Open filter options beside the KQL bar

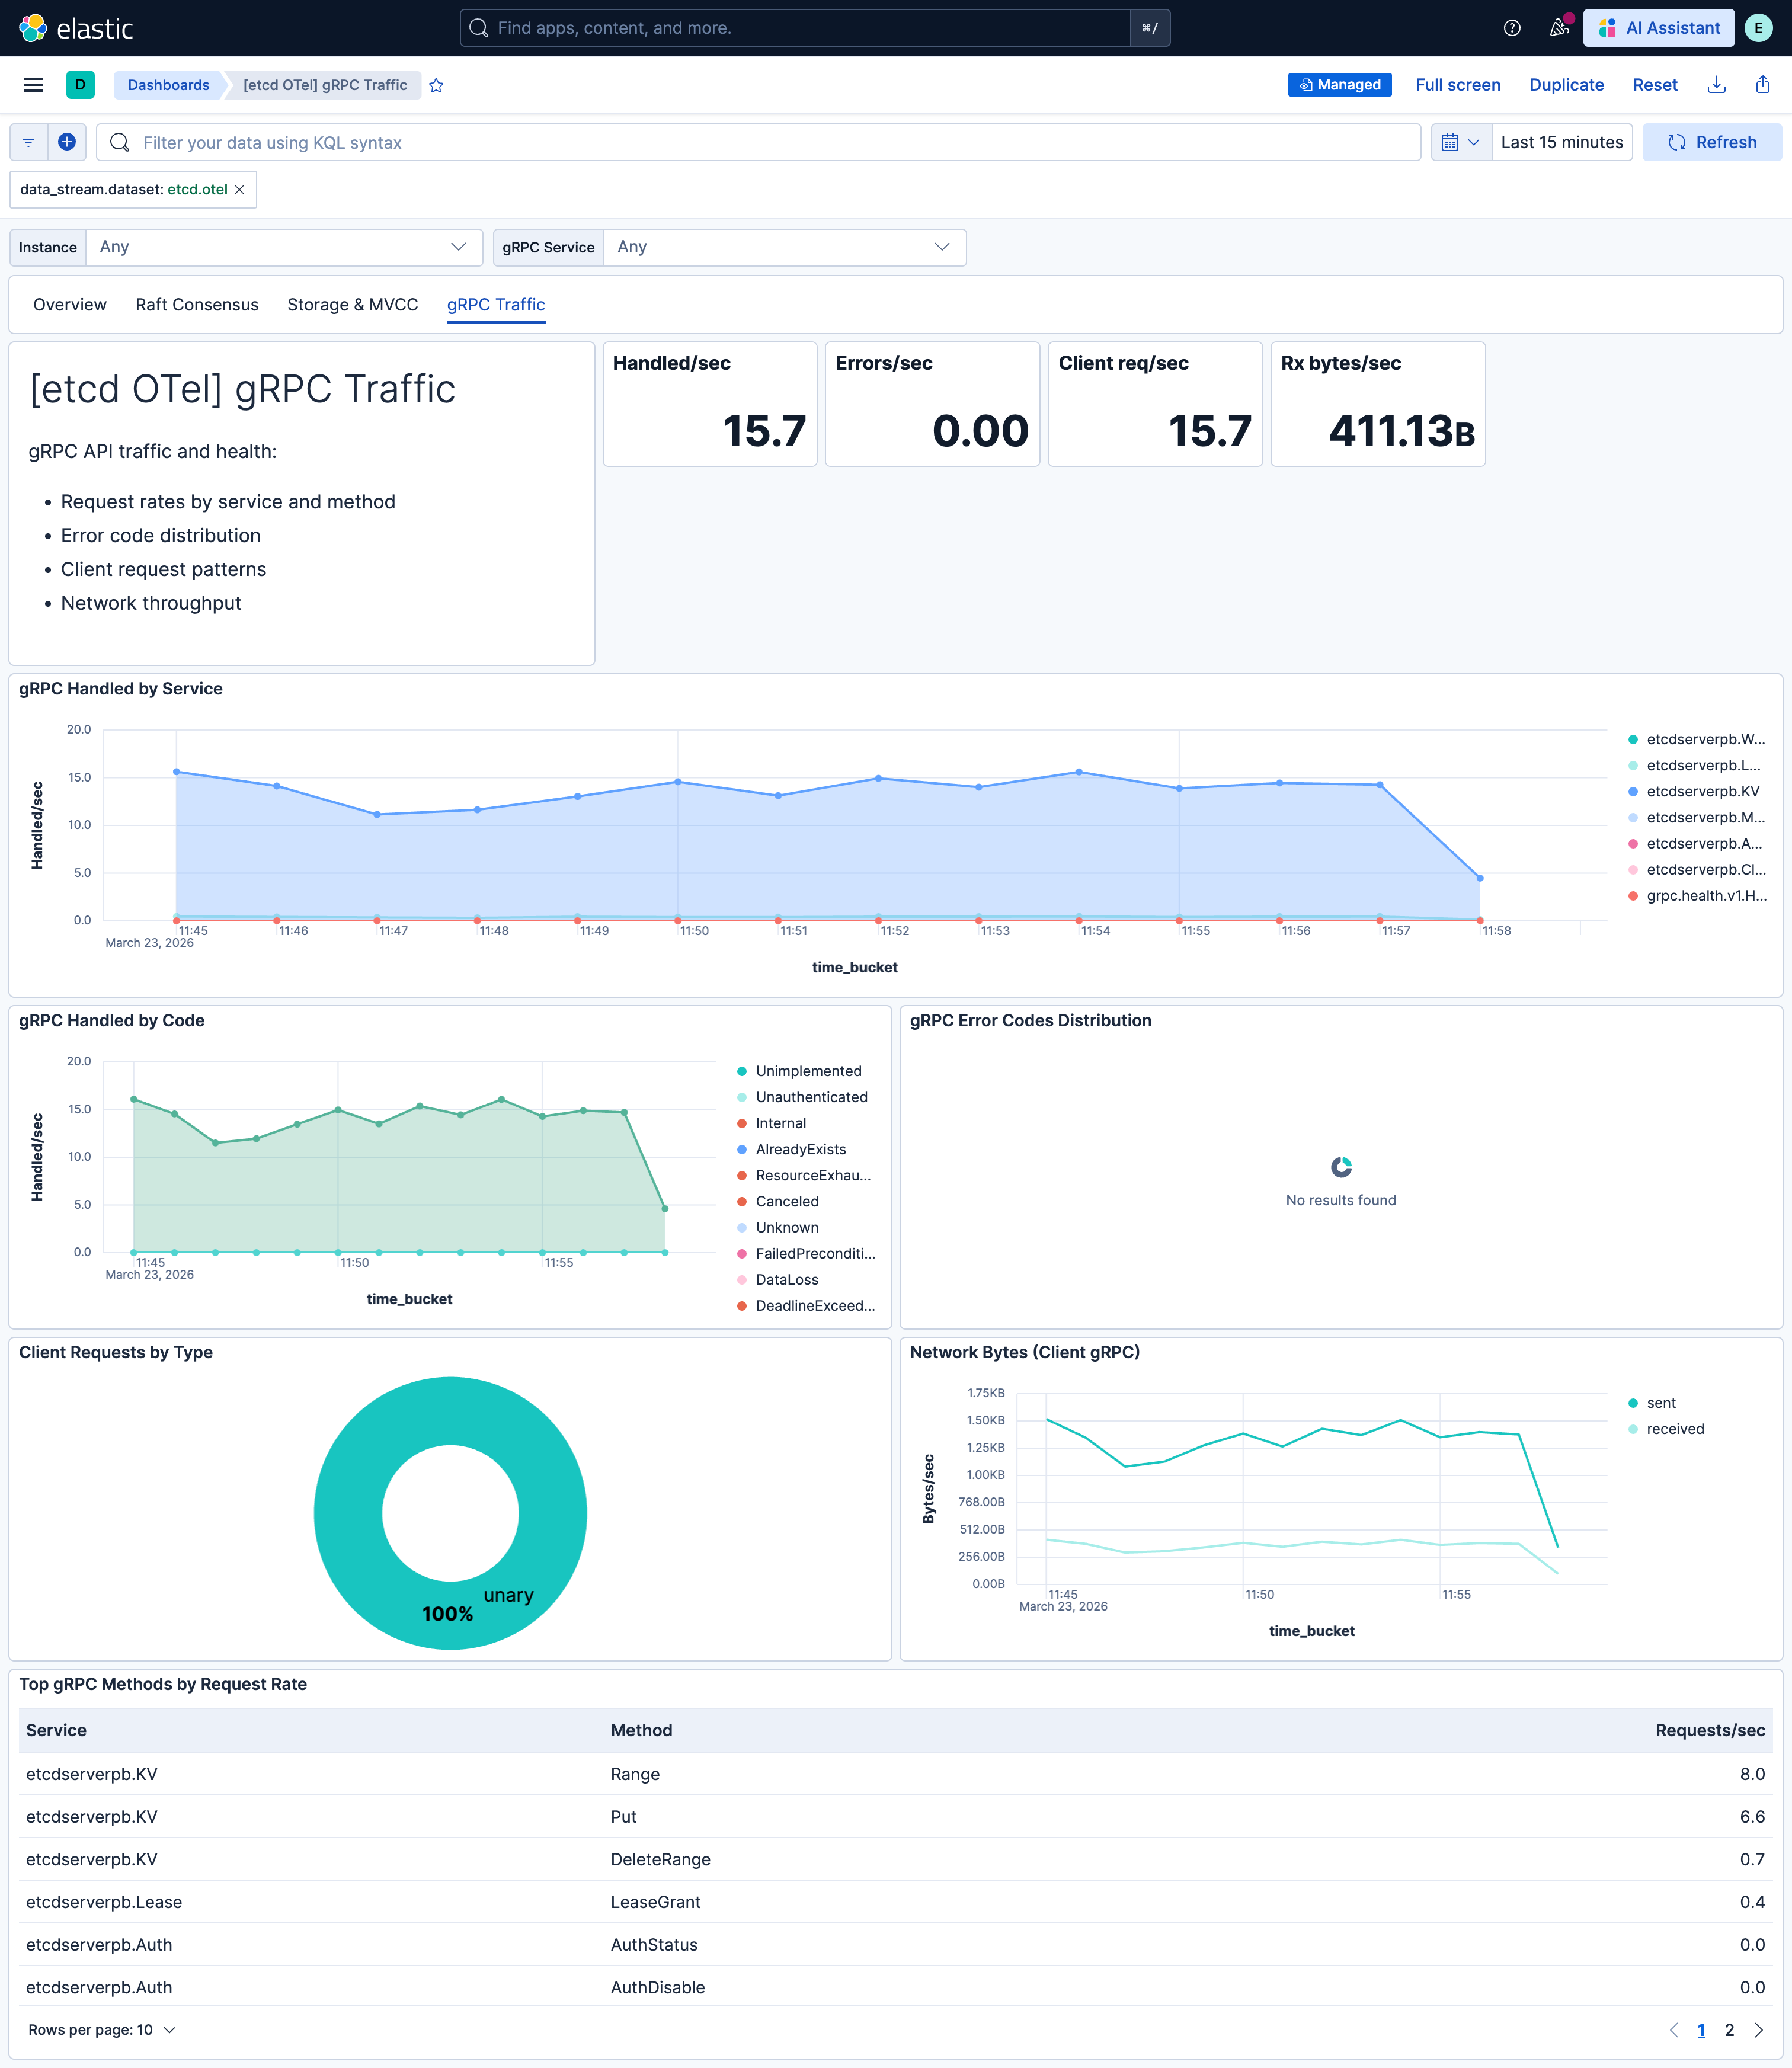(x=28, y=142)
